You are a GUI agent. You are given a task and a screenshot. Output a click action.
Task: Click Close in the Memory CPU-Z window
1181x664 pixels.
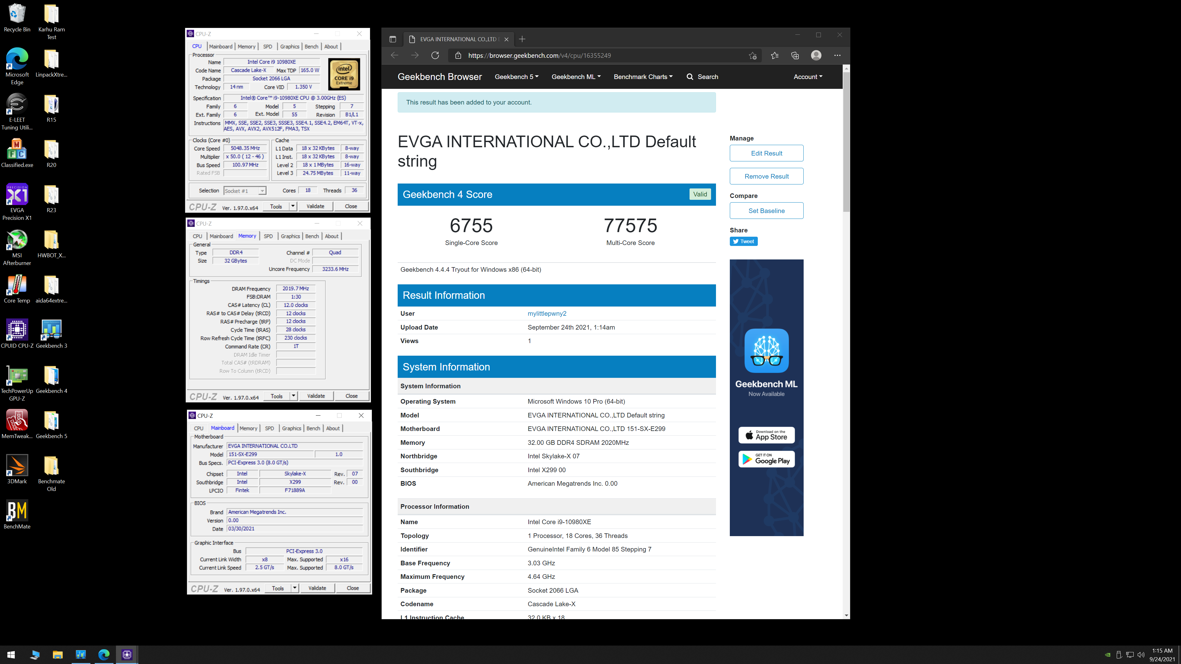[352, 396]
